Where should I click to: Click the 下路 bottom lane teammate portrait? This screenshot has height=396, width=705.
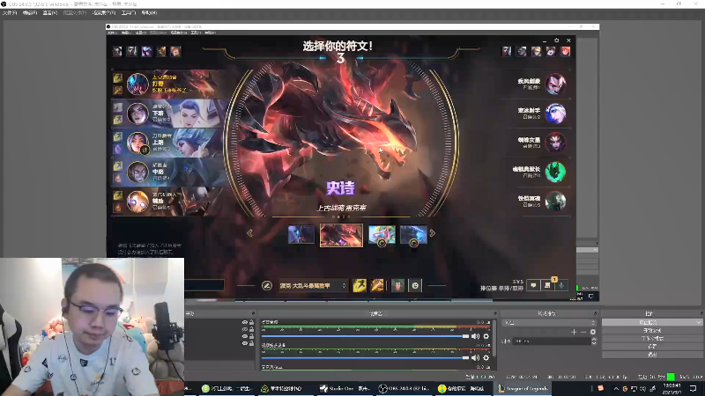click(137, 114)
